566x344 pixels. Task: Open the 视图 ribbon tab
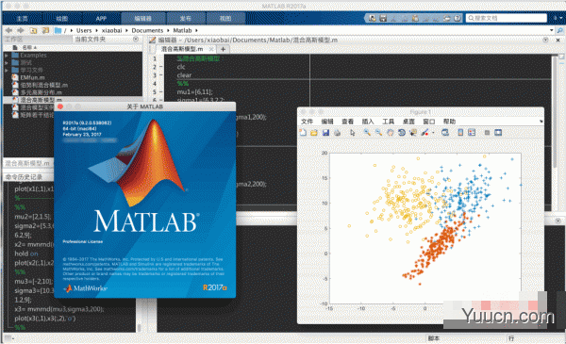coord(225,19)
